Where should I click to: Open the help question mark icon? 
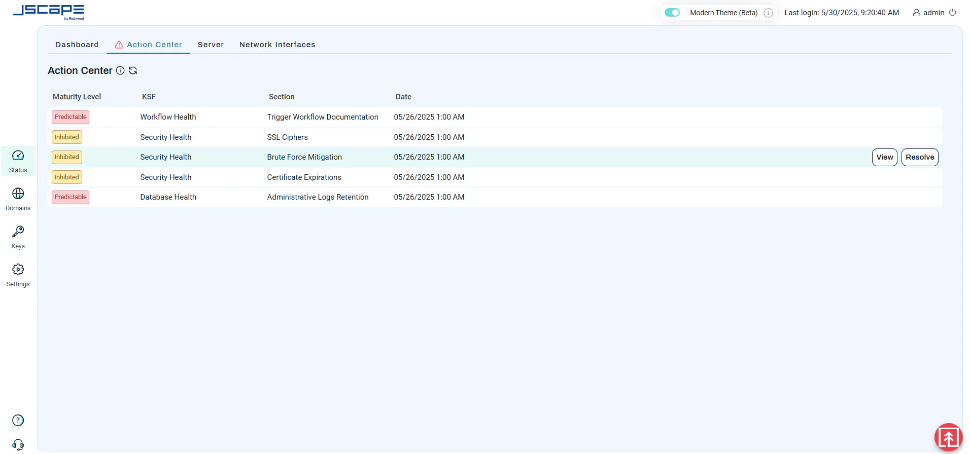tap(18, 420)
